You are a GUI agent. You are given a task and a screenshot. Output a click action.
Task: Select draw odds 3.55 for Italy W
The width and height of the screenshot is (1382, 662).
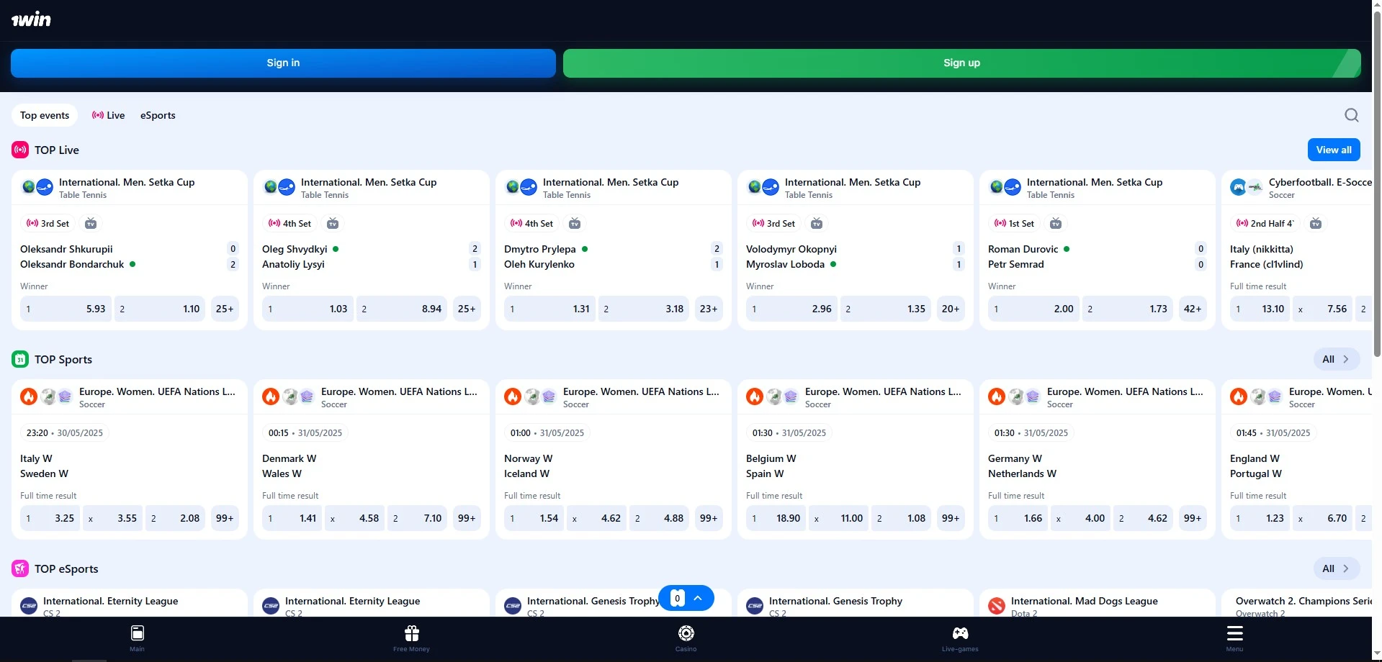pos(112,518)
